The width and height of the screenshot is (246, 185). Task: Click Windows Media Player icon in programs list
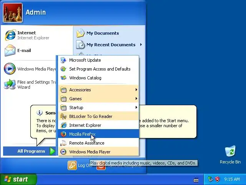63,151
